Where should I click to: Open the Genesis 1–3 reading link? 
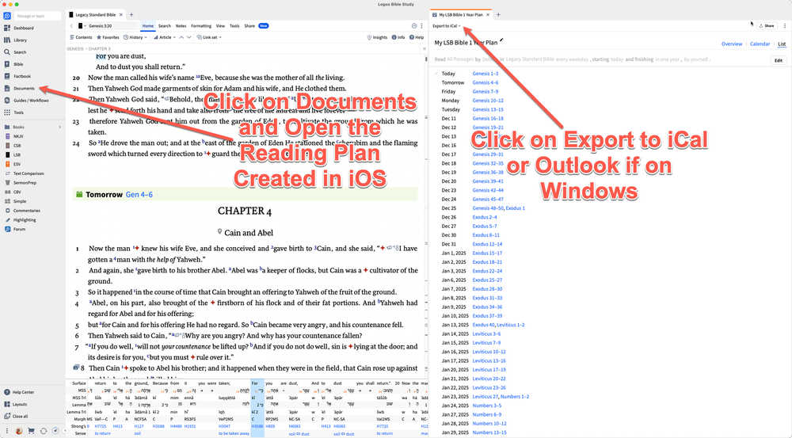(x=485, y=74)
